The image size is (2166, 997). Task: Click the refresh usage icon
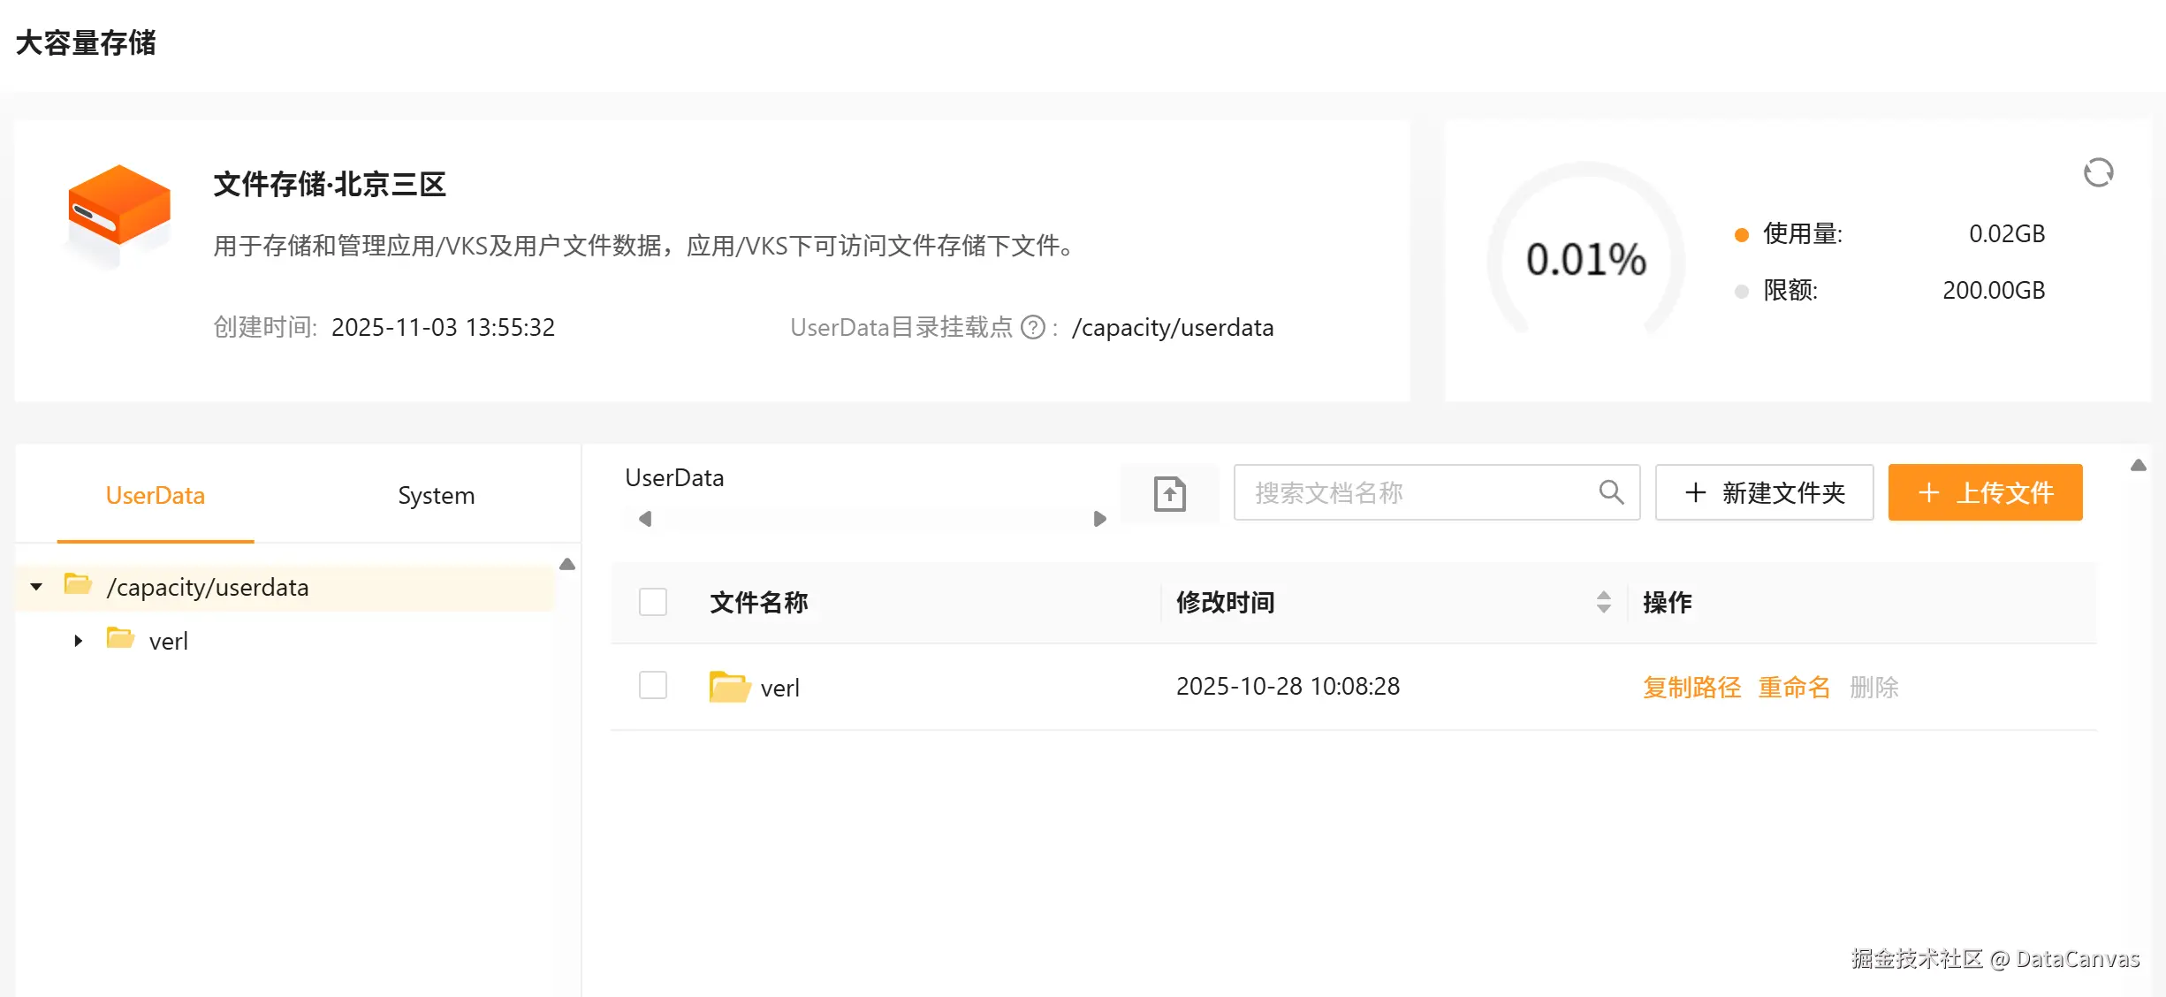pyautogui.click(x=2098, y=173)
